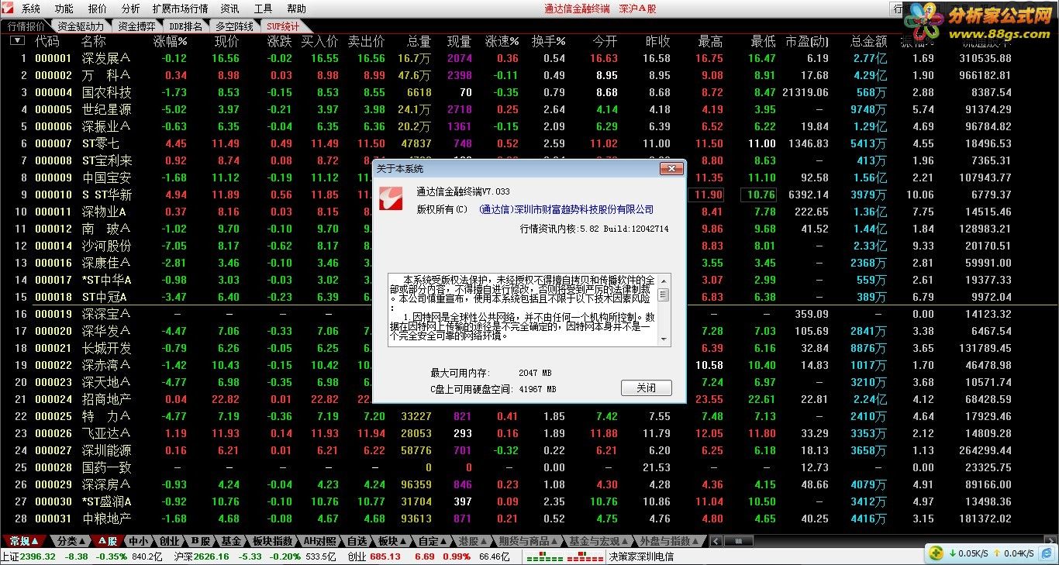Switch to the 资金博弈 tab
Image resolution: width=1059 pixels, height=565 pixels.
point(136,26)
